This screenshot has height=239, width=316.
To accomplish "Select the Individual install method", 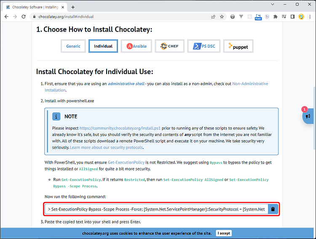I will point(103,46).
